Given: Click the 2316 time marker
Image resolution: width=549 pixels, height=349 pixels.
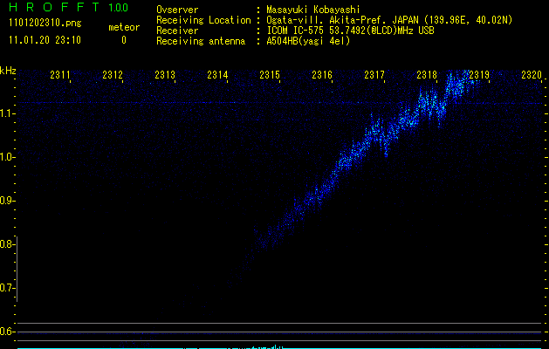Looking at the screenshot, I should (322, 75).
